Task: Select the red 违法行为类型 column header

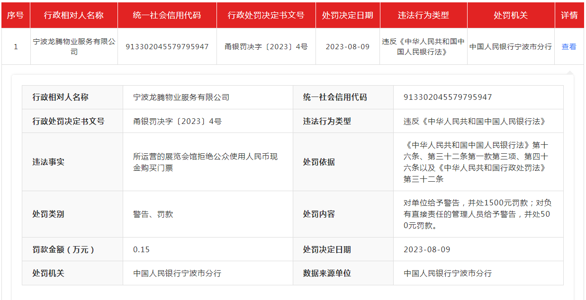Action: (x=424, y=15)
